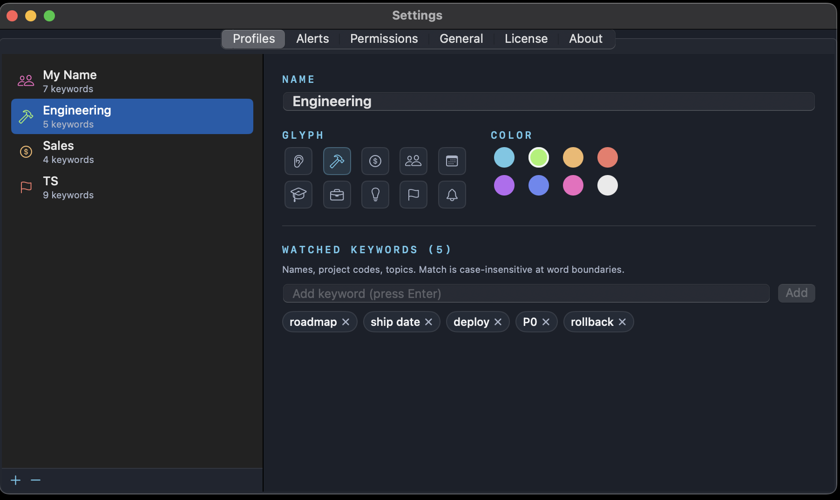Screen dimensions: 840x500
Task: Select the two people glyph
Action: [x=413, y=161]
